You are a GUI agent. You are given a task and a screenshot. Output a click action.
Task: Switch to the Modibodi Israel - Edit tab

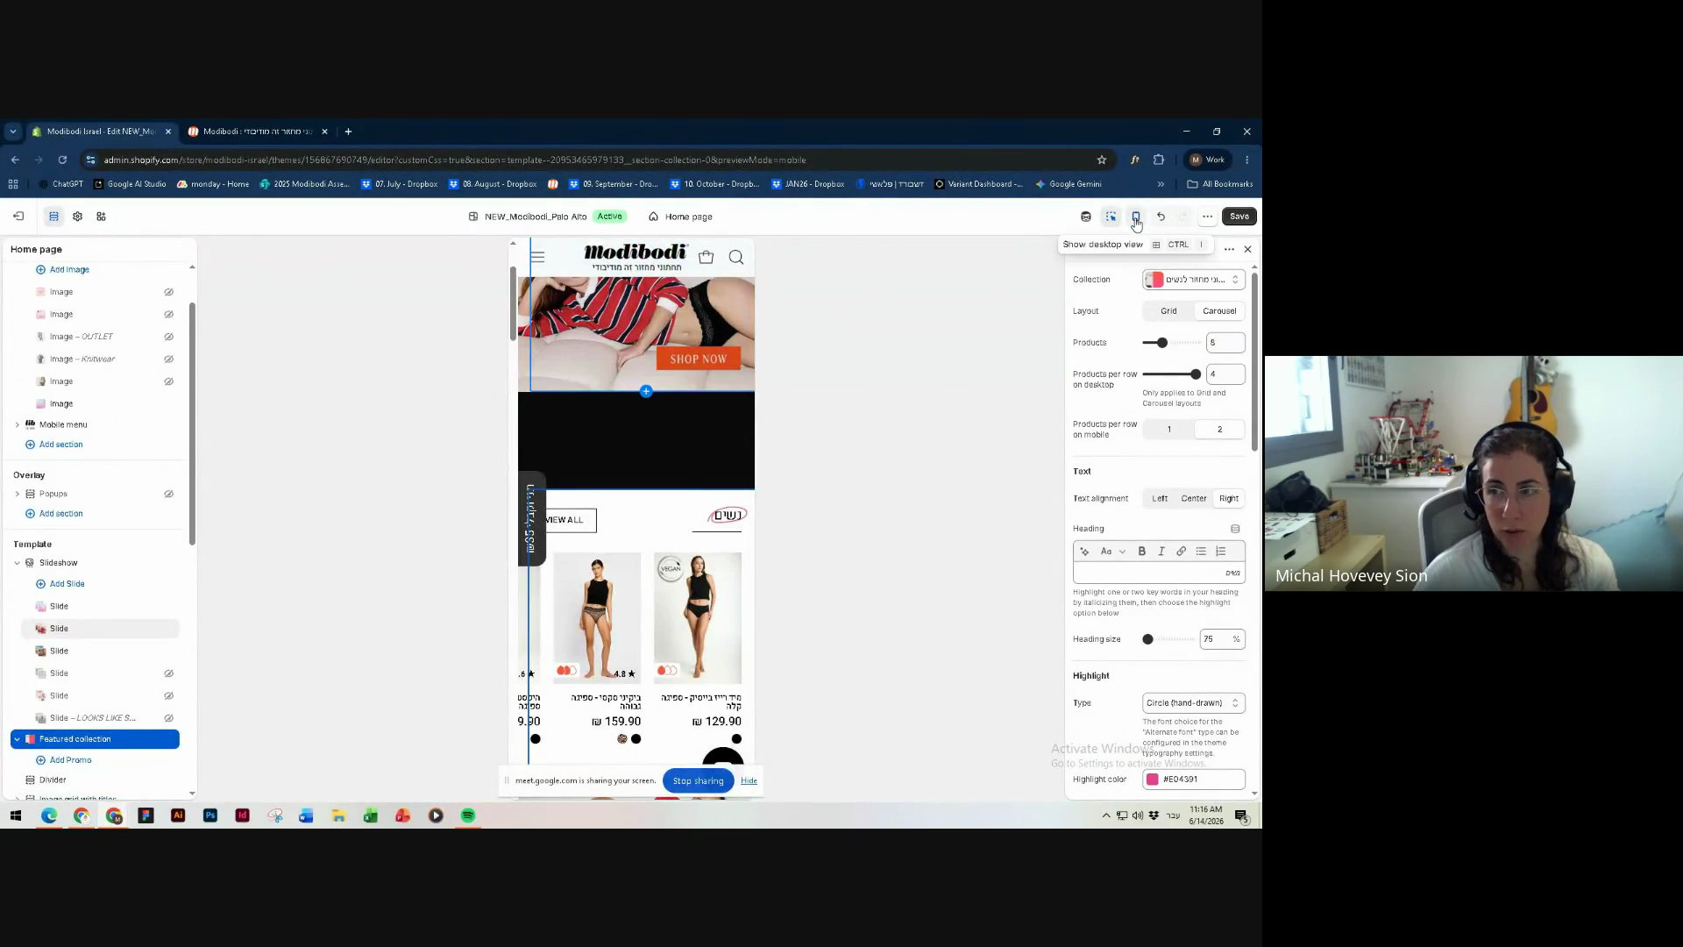tap(101, 132)
